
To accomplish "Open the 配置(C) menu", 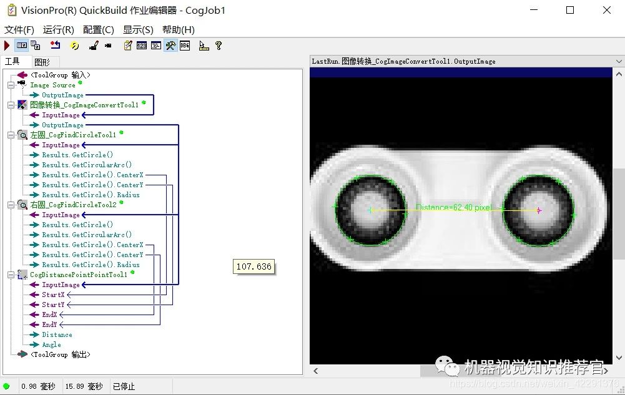I will click(99, 30).
